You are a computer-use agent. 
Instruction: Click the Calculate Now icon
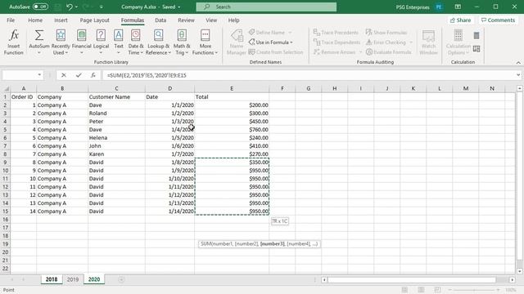pos(477,35)
